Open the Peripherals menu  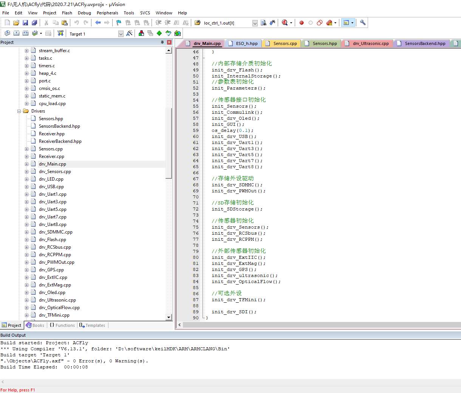click(x=107, y=13)
